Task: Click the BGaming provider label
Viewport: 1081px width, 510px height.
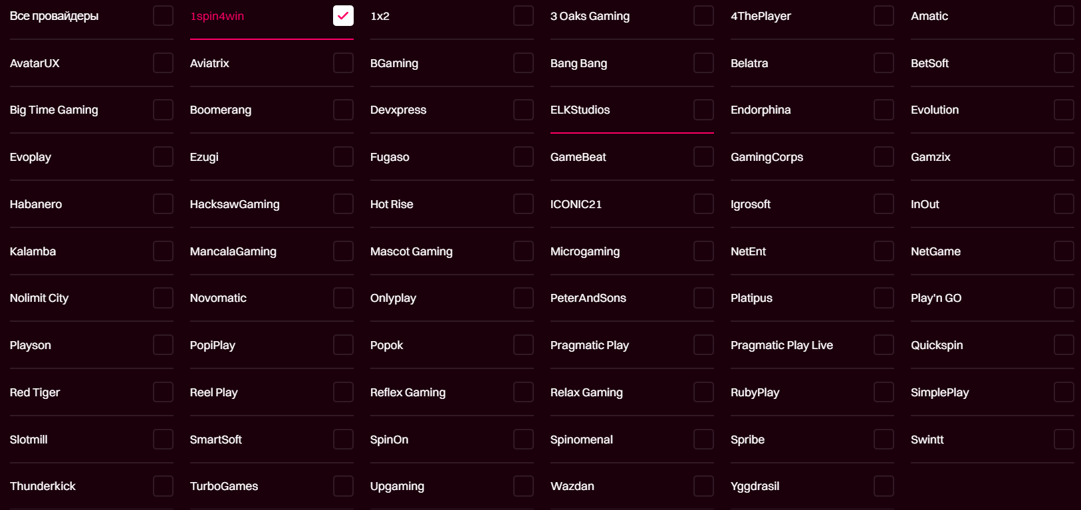Action: coord(394,63)
